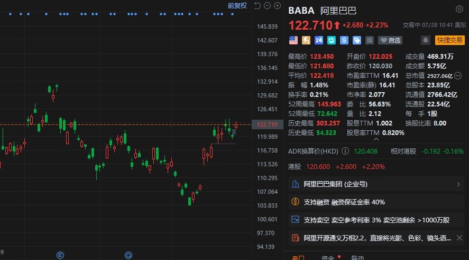Click the 总市值 2927.06亿 value
469x260 pixels.
(440, 76)
